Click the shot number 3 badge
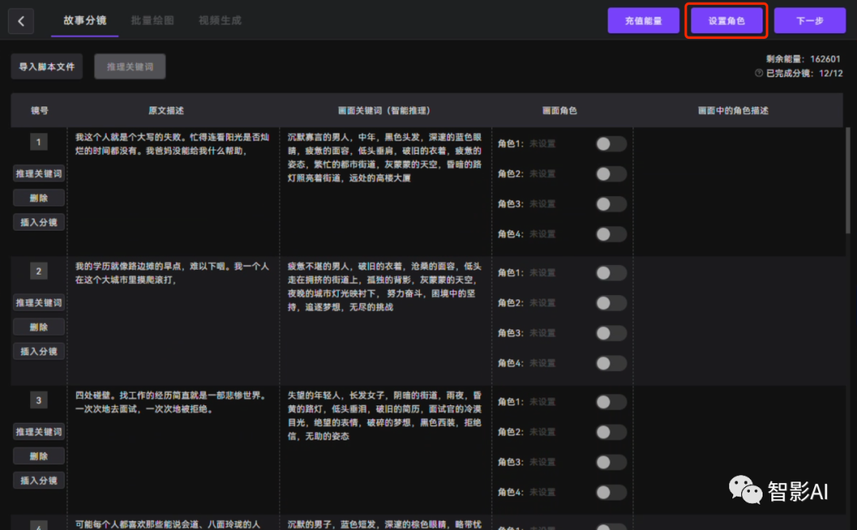 pyautogui.click(x=38, y=400)
